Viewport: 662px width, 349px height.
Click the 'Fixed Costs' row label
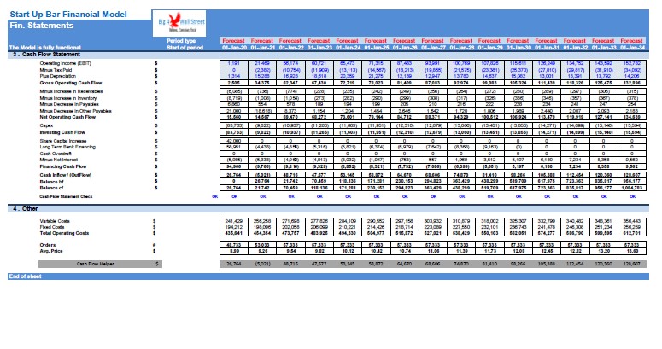point(52,227)
